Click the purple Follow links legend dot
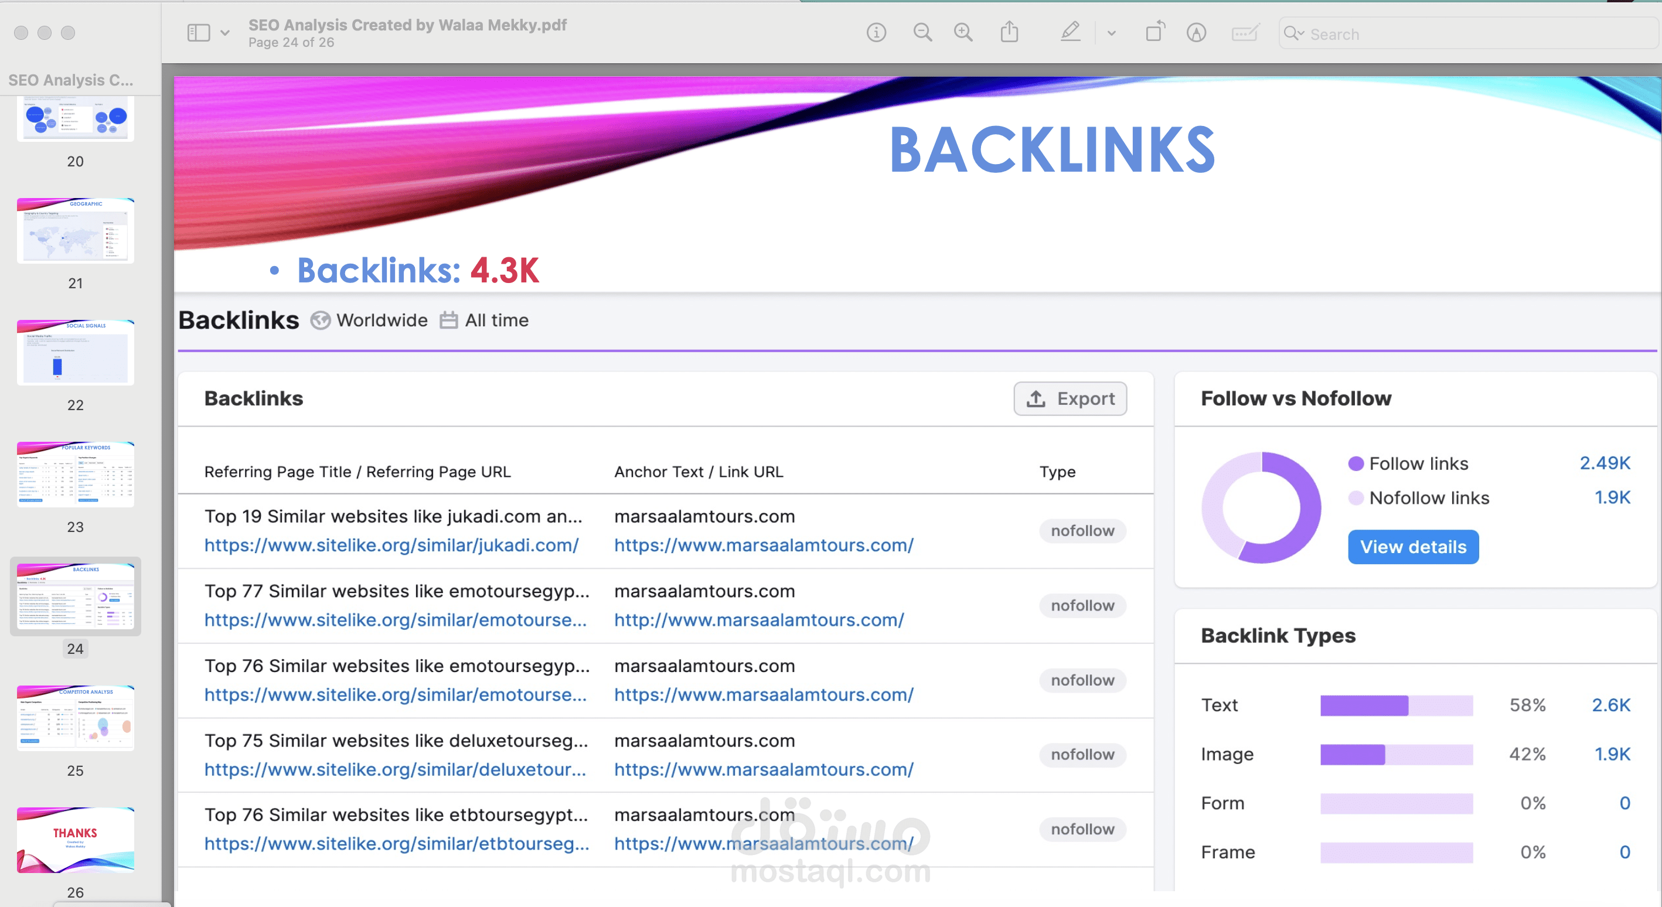This screenshot has height=907, width=1662. (x=1356, y=463)
